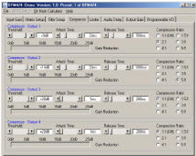Click Output 2 attack time slider track
This screenshot has width=196, height=156.
(69, 67)
